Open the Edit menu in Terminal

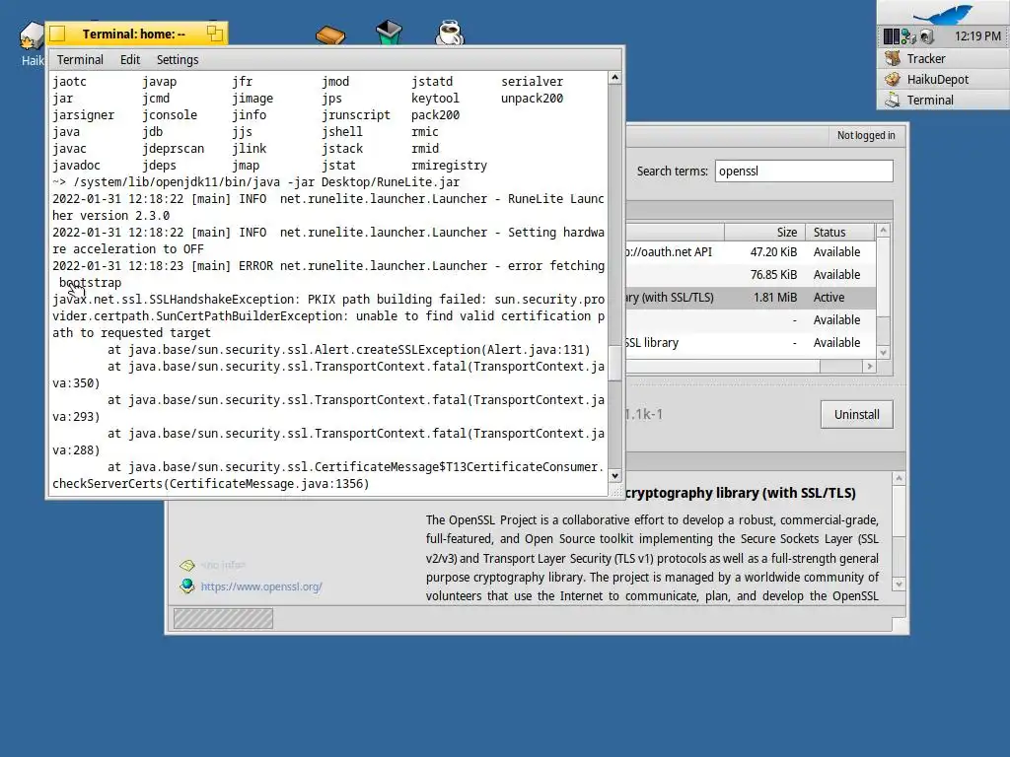(x=130, y=60)
